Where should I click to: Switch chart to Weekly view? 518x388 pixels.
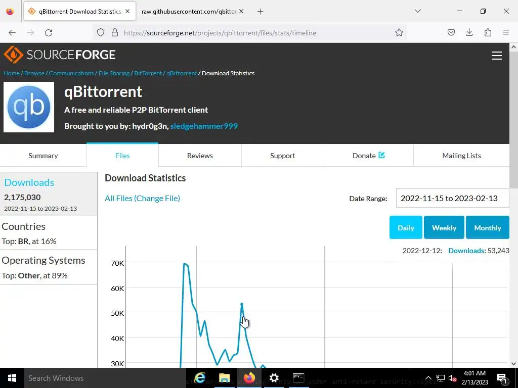coord(444,227)
